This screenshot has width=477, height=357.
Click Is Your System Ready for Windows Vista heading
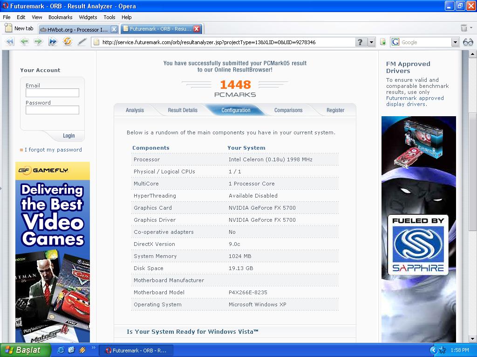[192, 331]
